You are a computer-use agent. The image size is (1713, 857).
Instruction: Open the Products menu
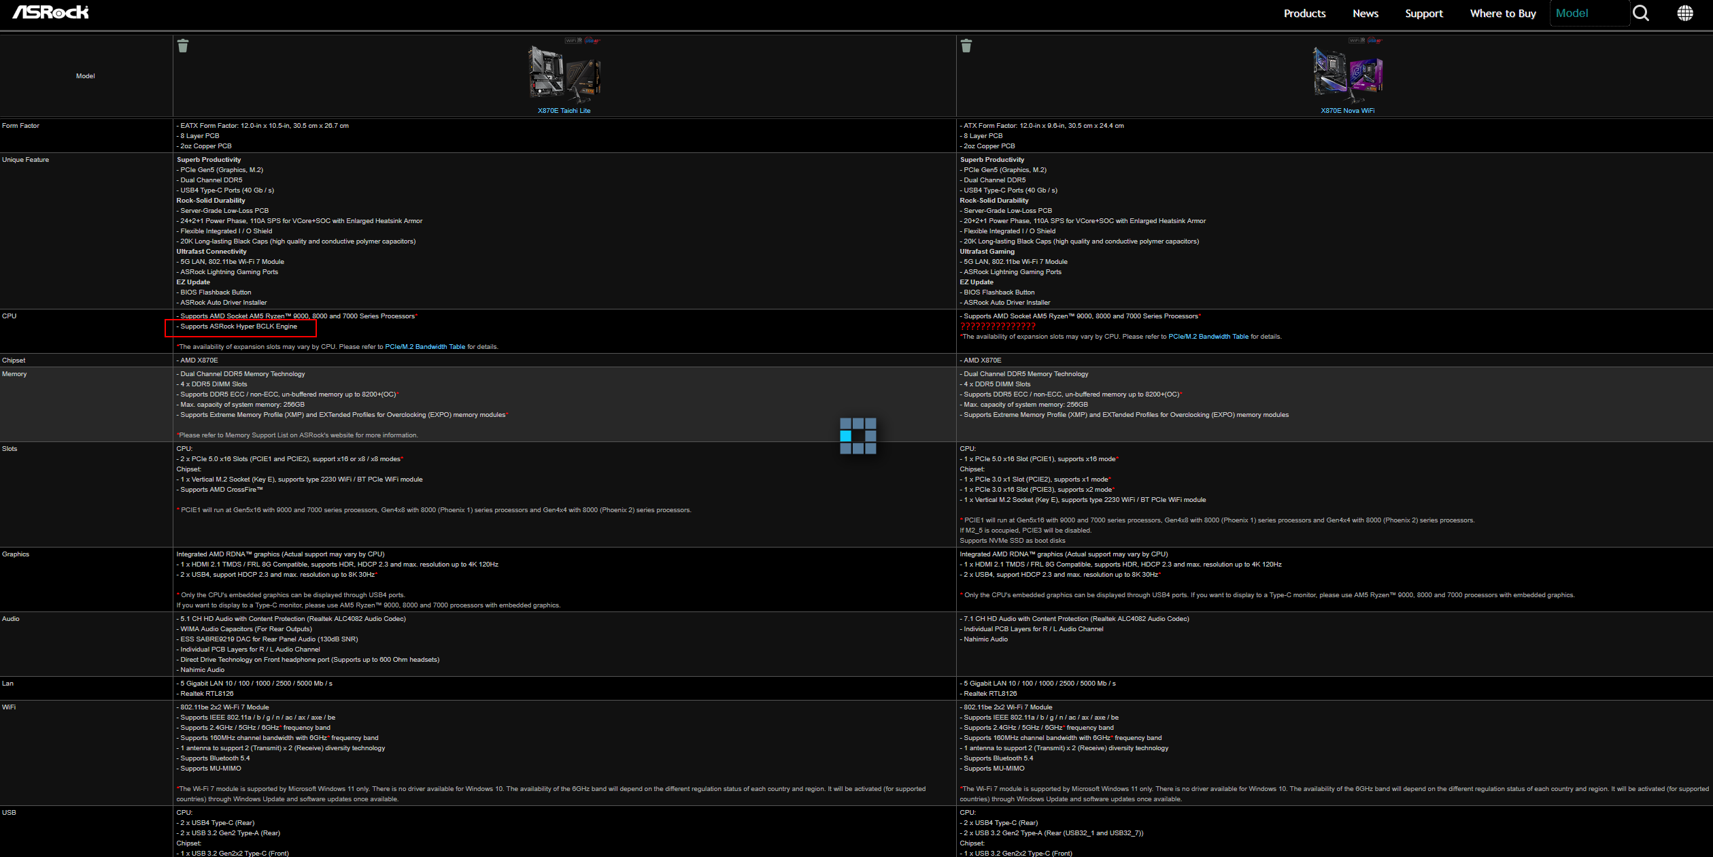point(1304,14)
